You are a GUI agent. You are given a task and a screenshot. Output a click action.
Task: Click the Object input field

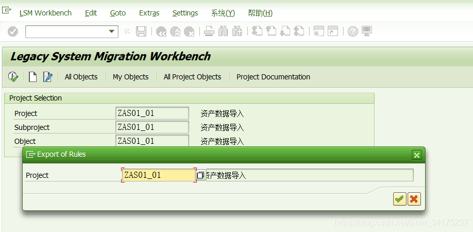click(152, 141)
